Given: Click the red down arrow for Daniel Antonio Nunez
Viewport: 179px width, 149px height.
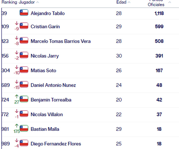Looking at the screenshot, I should click(x=17, y=82).
